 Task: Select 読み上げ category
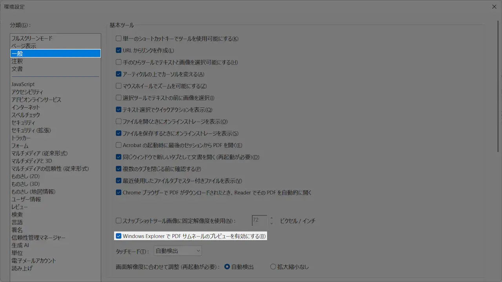[55, 268]
